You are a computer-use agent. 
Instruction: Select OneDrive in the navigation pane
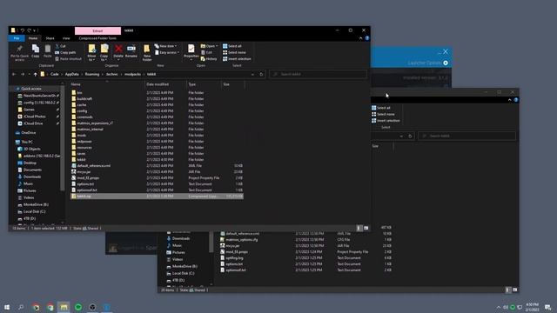point(29,133)
